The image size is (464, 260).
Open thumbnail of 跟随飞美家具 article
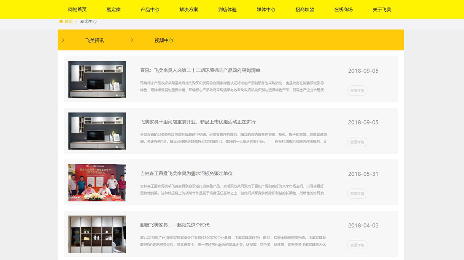(97, 234)
